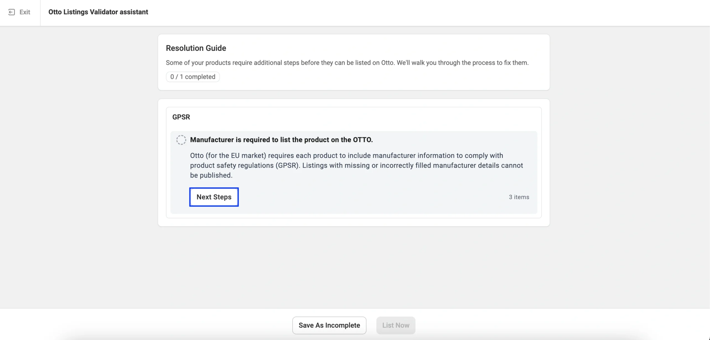710x340 pixels.
Task: Click the Otto Listings Validator assistant title
Action: tap(98, 12)
